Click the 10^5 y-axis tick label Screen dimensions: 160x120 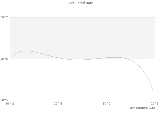coord(5,100)
